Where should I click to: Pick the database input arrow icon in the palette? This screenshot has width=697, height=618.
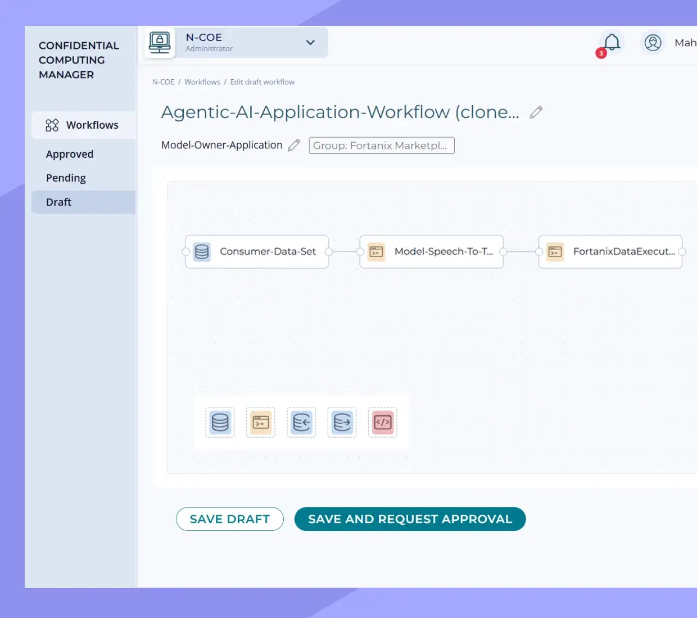[x=301, y=422]
